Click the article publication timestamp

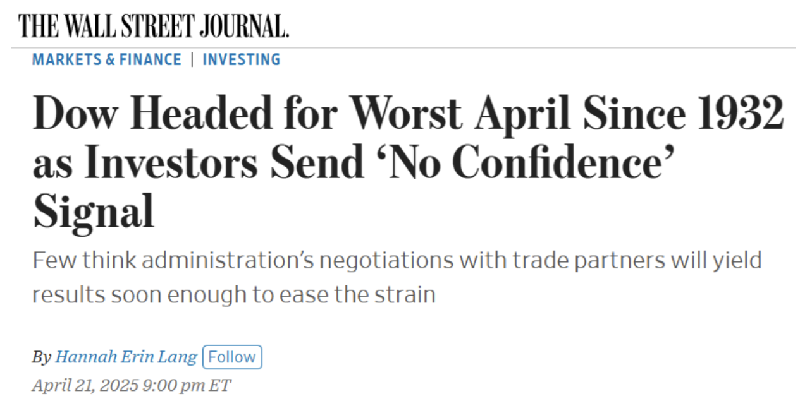[132, 385]
